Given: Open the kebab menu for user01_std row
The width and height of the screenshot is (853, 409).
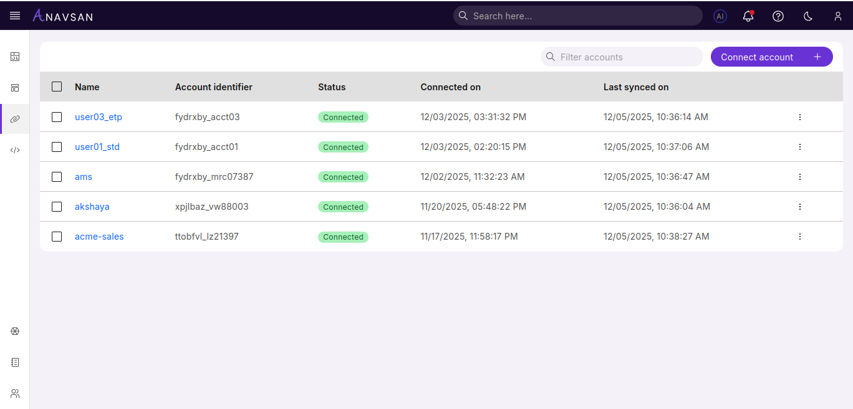Looking at the screenshot, I should 800,147.
